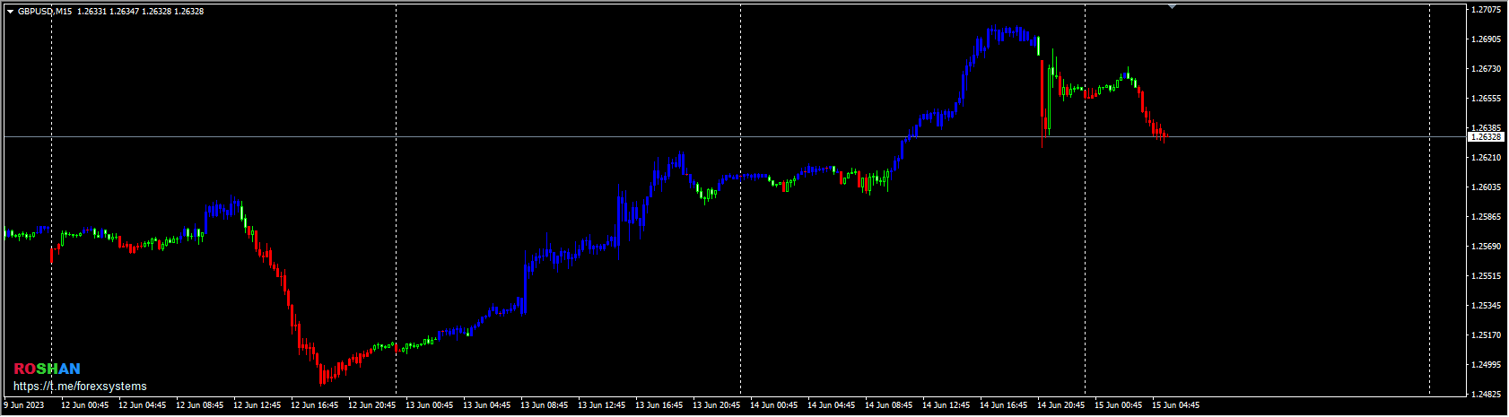Click the 13 Jun 08:45 time label
This screenshot has height=417, width=1509.
[x=544, y=405]
